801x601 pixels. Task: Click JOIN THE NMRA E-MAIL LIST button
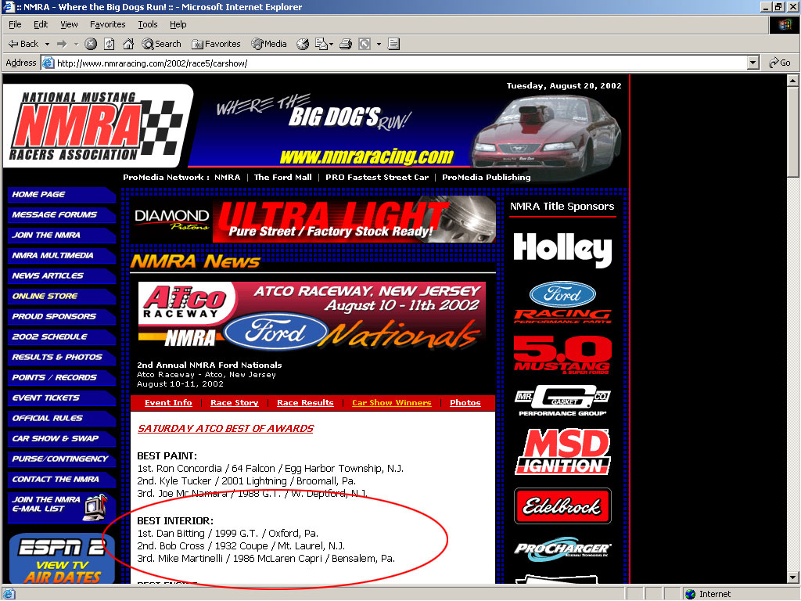(x=60, y=507)
